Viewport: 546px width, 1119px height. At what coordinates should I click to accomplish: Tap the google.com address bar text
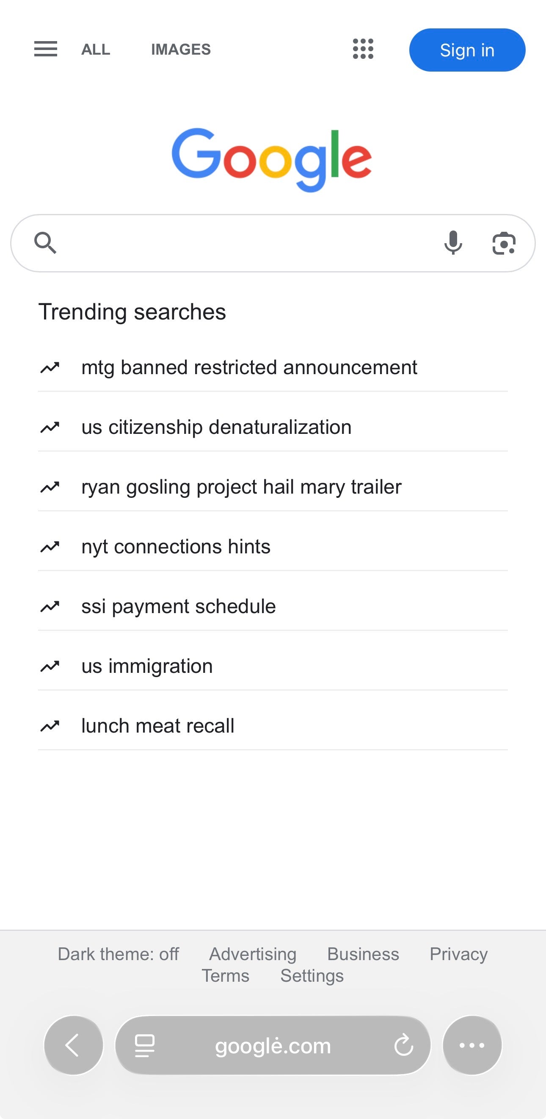point(273,1046)
